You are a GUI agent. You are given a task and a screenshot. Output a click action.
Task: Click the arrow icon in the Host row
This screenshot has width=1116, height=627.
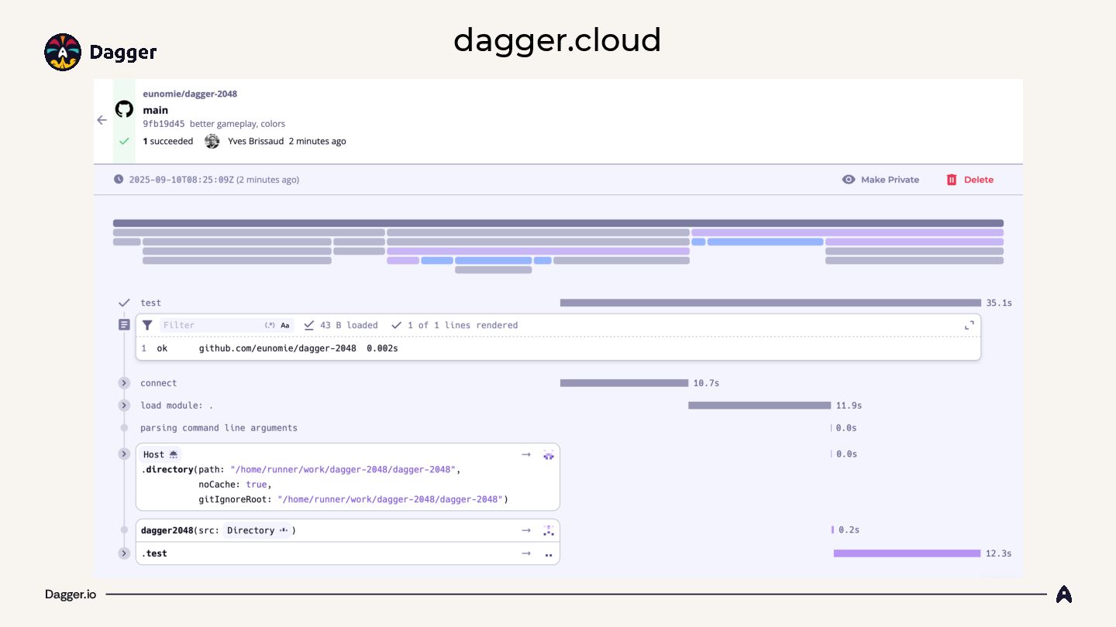[526, 454]
